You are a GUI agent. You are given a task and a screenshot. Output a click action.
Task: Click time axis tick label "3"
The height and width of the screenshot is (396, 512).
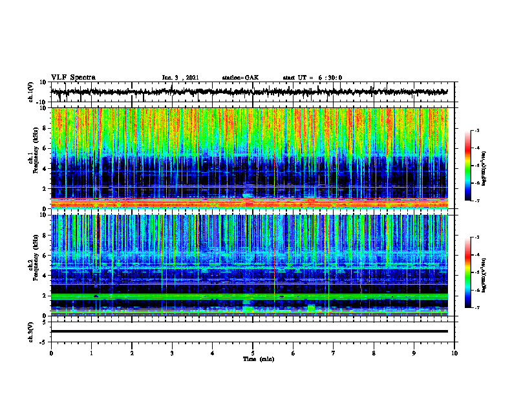tap(173, 353)
